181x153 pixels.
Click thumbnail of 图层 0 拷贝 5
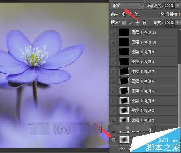tap(124, 91)
